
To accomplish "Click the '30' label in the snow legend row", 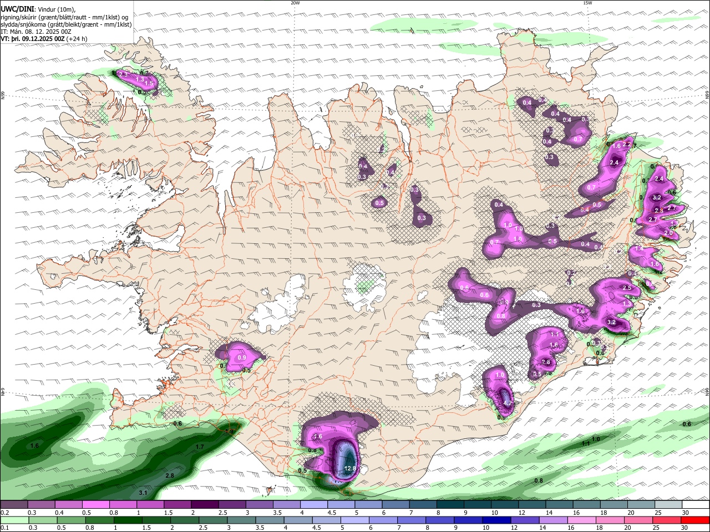I will [685, 513].
